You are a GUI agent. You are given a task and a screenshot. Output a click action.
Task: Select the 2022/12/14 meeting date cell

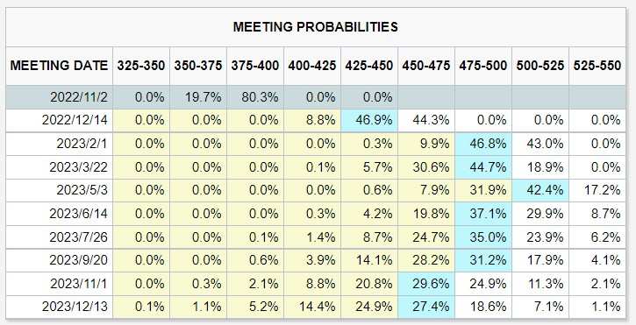pos(75,120)
